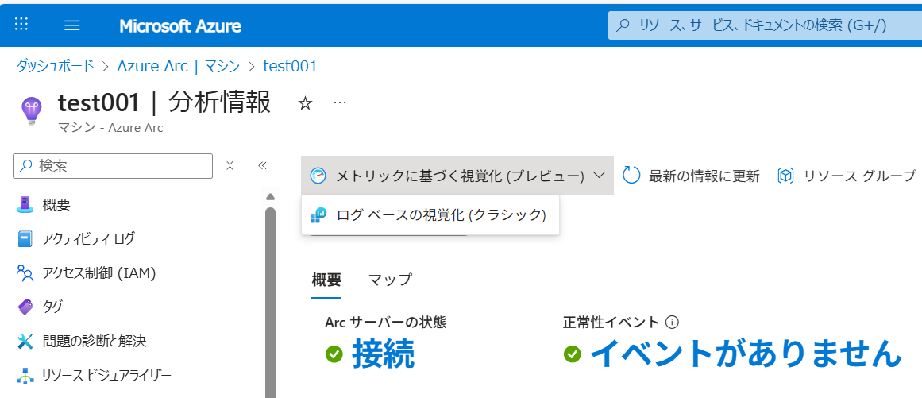
Task: Open the more options ellipsis next to title
Action: coord(340,103)
